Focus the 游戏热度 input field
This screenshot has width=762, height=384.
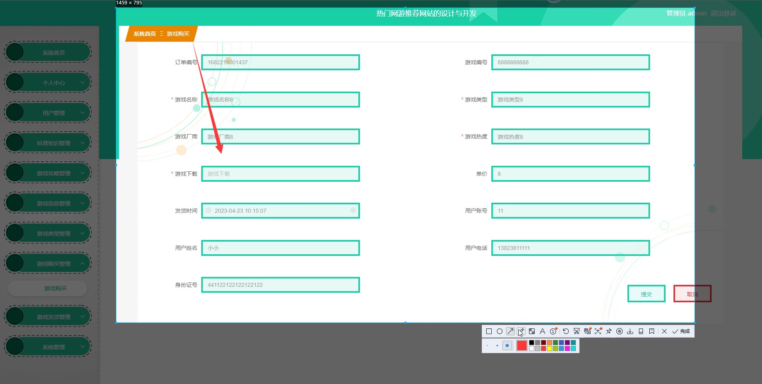click(570, 136)
